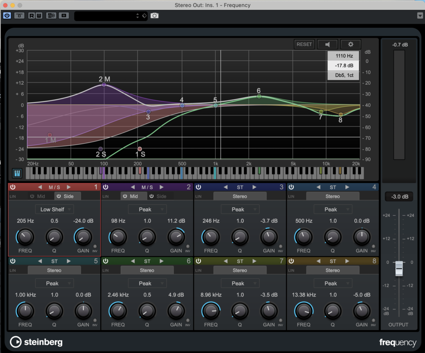
Task: Open band 6 Peak filter type dropdown
Action: coord(147,283)
